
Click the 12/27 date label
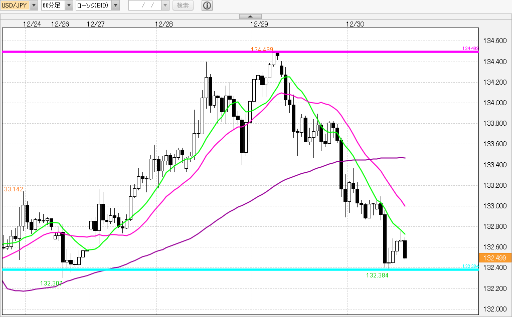(96, 24)
